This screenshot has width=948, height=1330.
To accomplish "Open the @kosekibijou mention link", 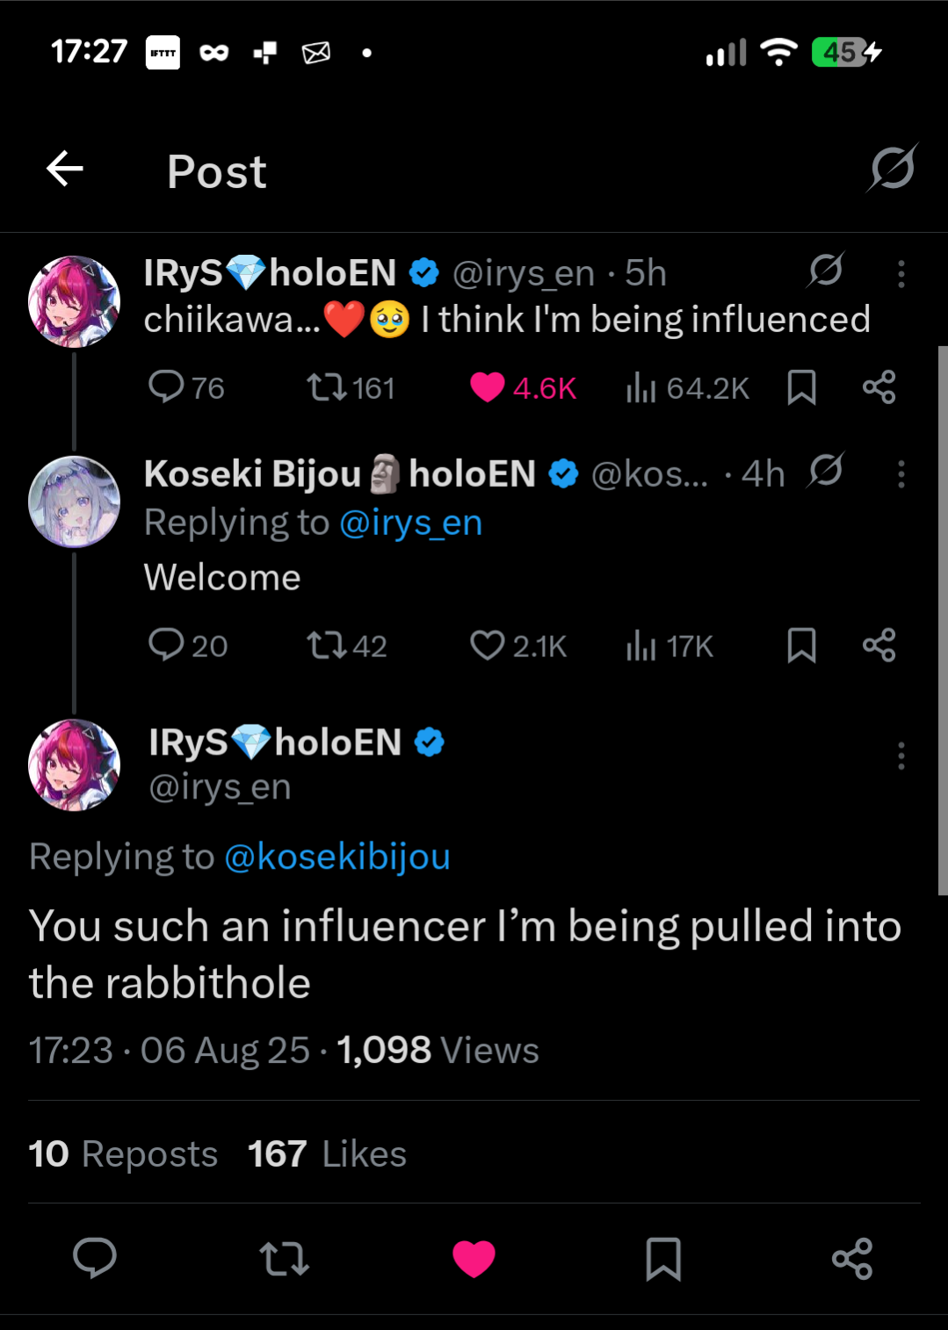I will tap(337, 857).
